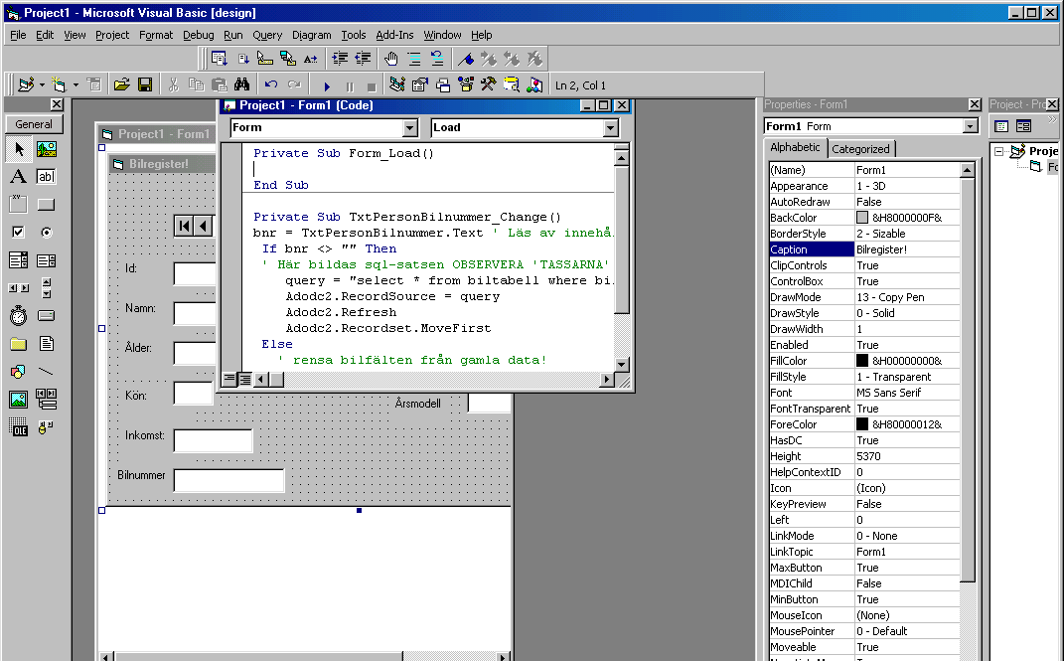Select the Label control tool
The width and height of the screenshot is (1064, 661).
[x=18, y=177]
